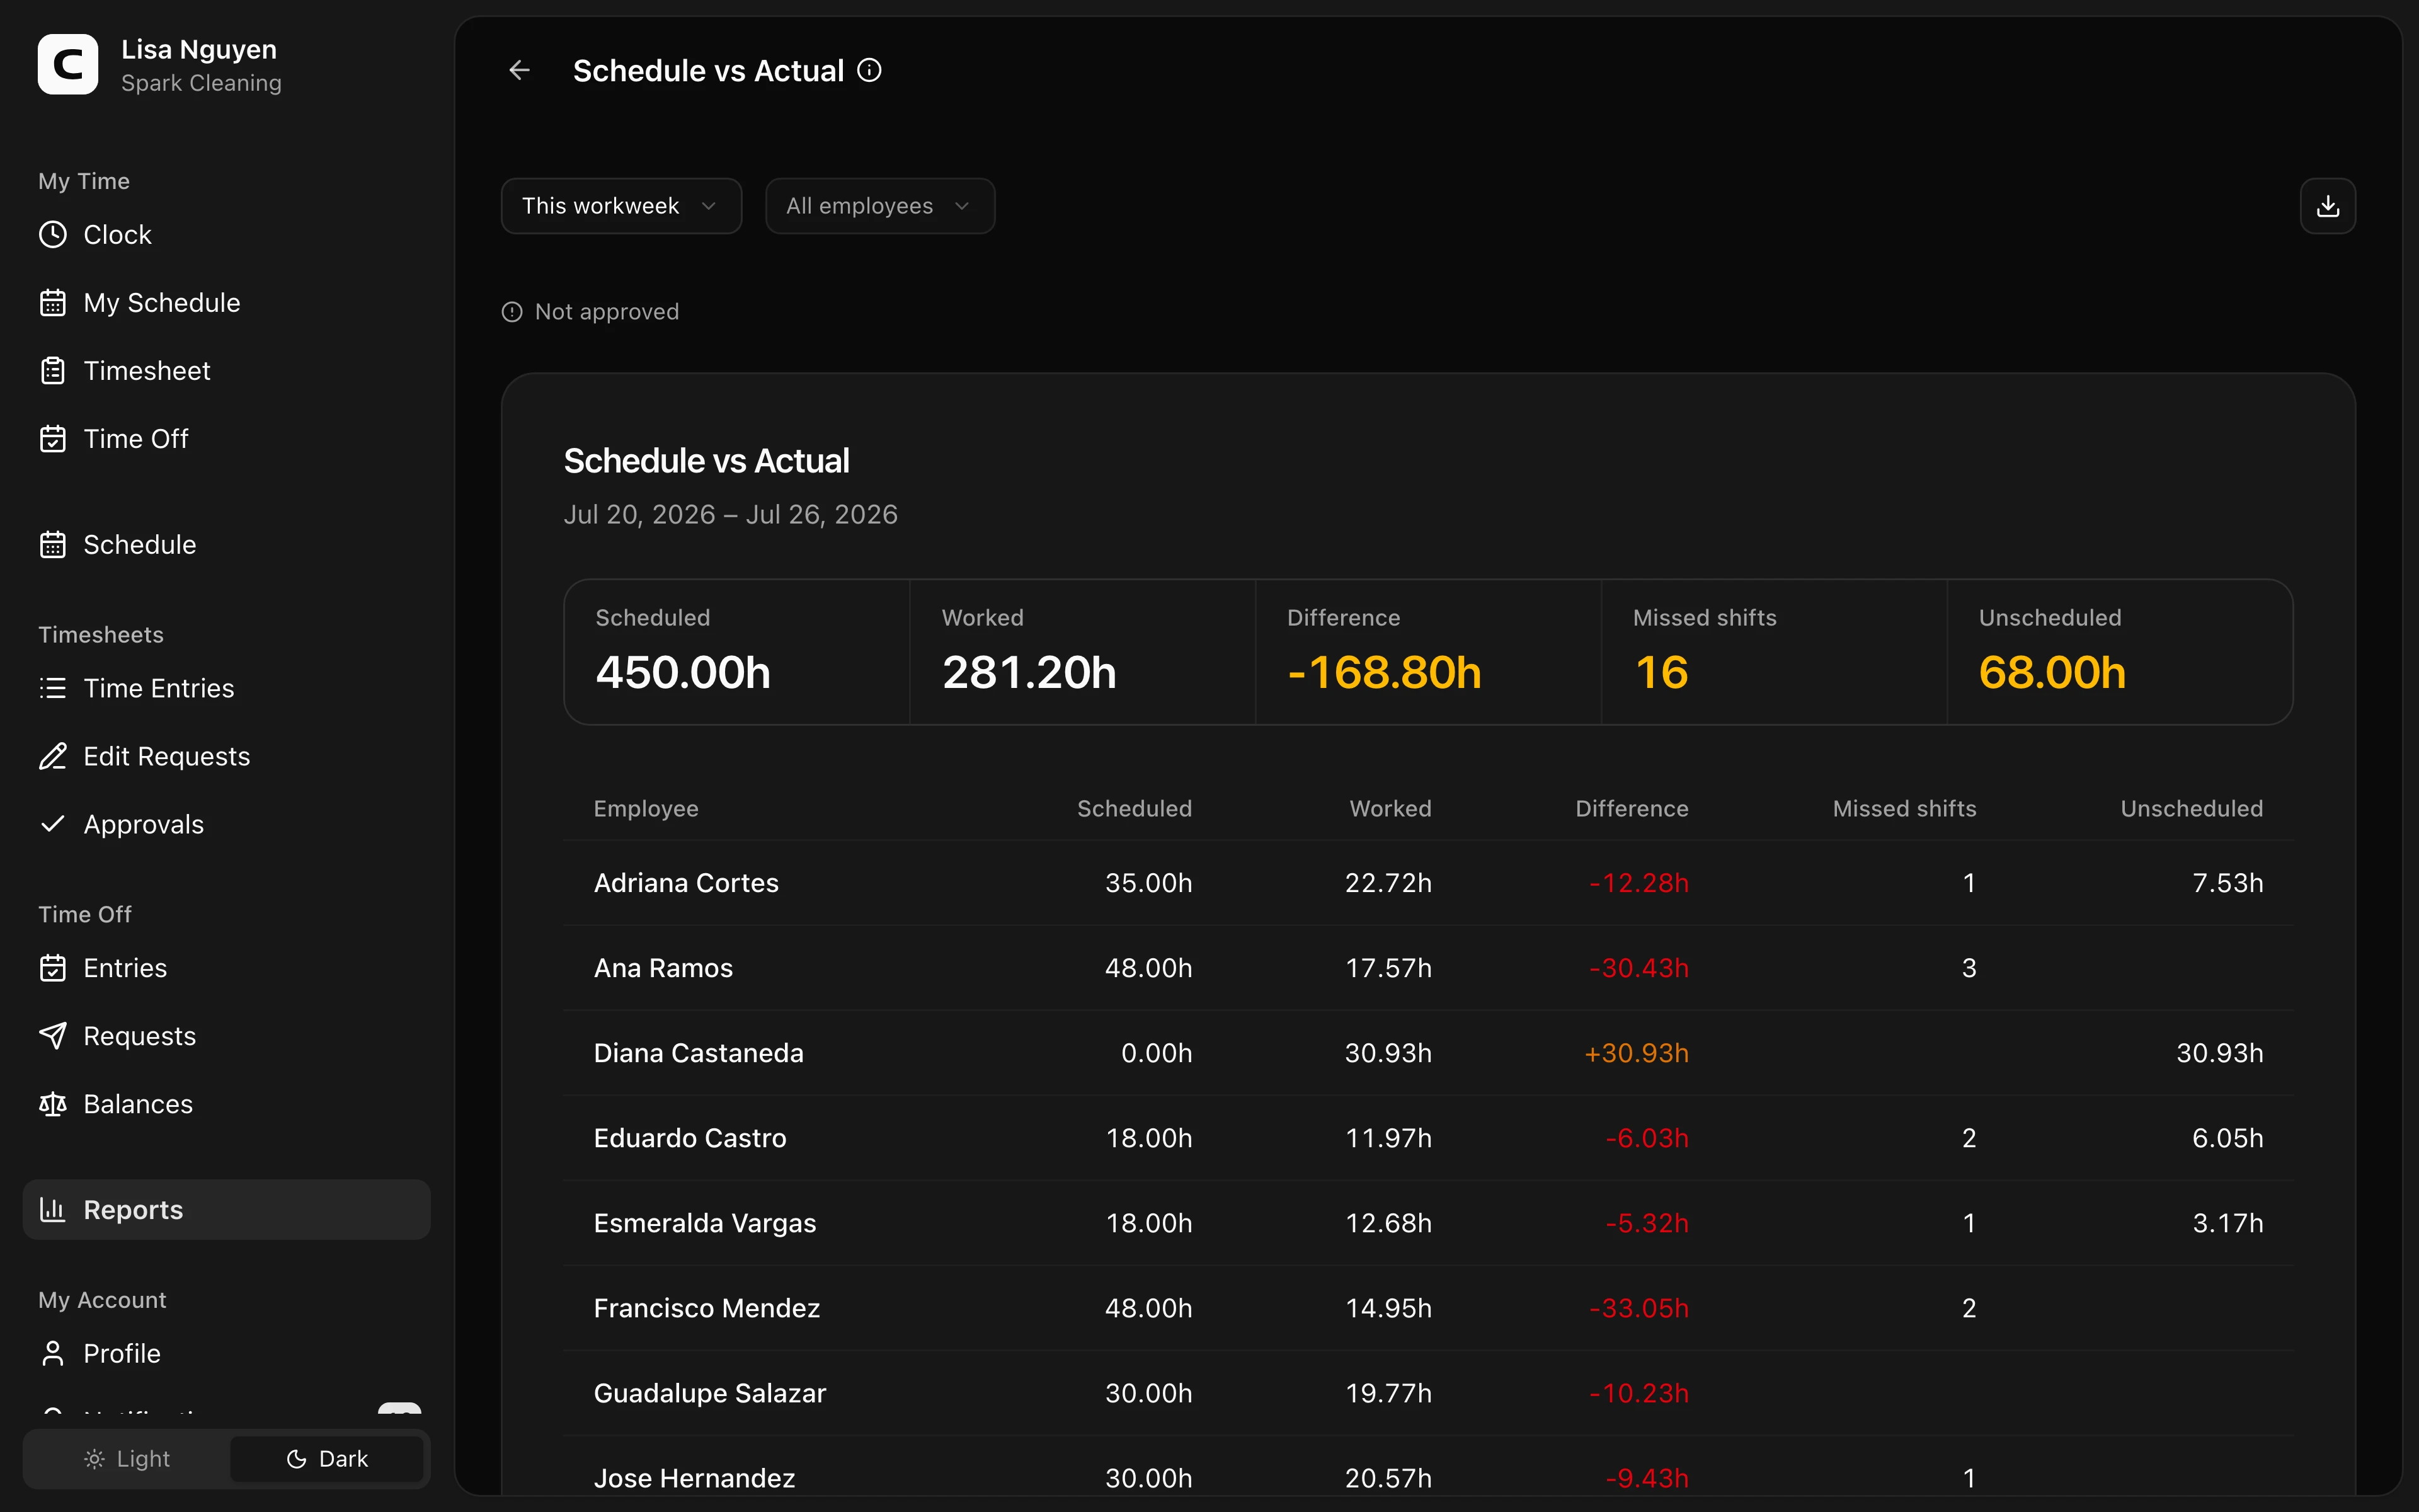Click the Not approved status label
The height and width of the screenshot is (1512, 2419).
607,312
